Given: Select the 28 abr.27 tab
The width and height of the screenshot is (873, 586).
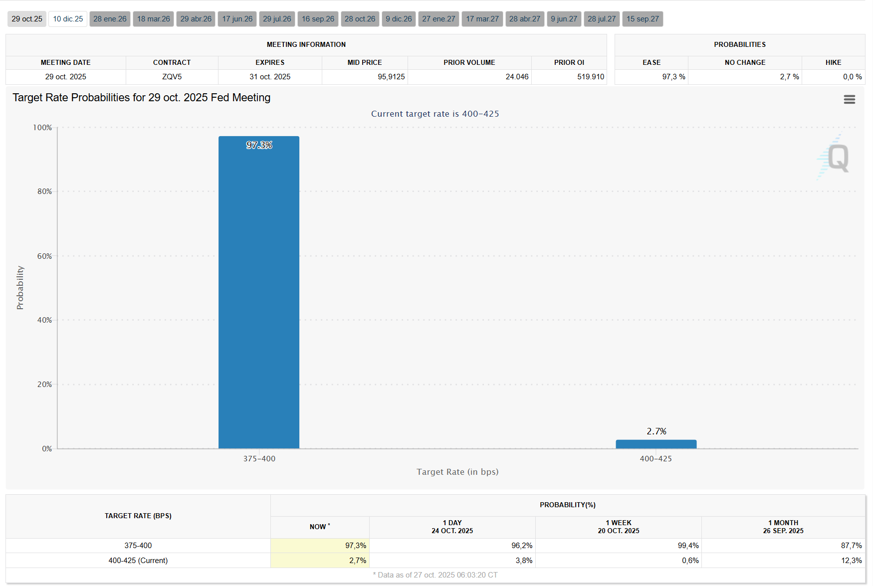Looking at the screenshot, I should [524, 19].
